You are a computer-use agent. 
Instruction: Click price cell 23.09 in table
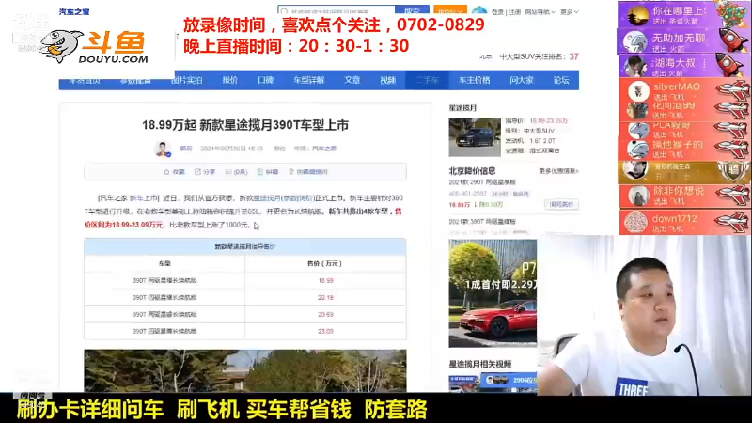click(x=325, y=332)
